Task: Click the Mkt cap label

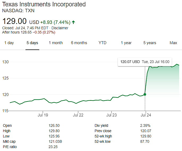Action: click(x=9, y=142)
